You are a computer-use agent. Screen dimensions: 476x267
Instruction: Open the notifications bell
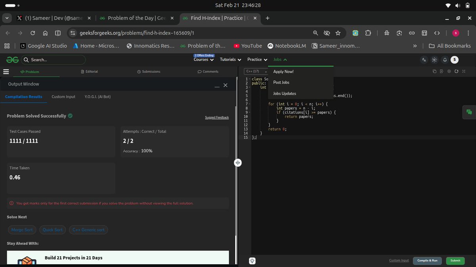pos(445,60)
